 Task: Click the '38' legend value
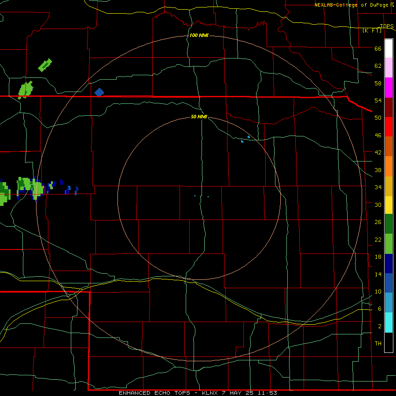click(x=378, y=170)
